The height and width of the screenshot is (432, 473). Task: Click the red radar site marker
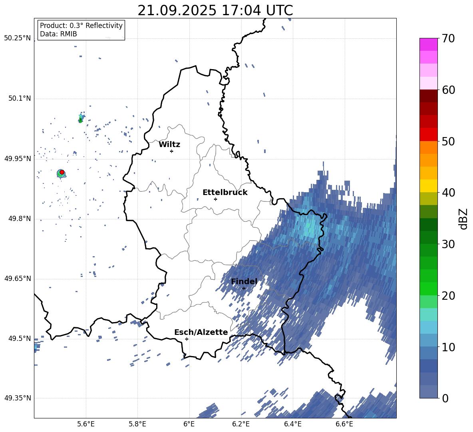pos(62,172)
